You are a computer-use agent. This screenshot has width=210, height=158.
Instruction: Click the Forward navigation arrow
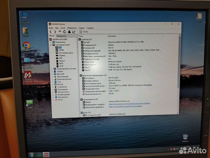click(55, 32)
